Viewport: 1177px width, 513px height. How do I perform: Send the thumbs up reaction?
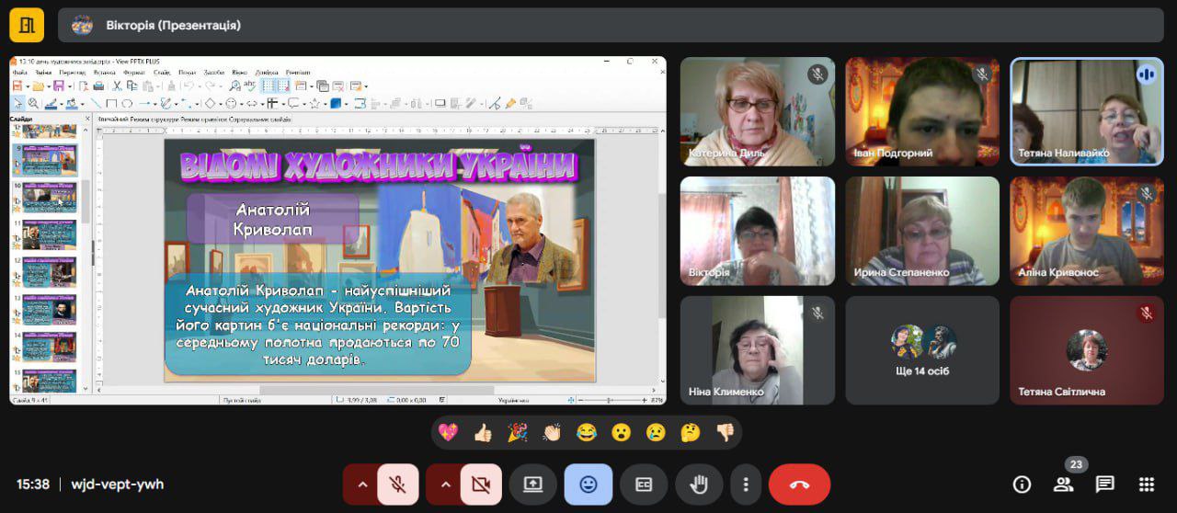(483, 432)
